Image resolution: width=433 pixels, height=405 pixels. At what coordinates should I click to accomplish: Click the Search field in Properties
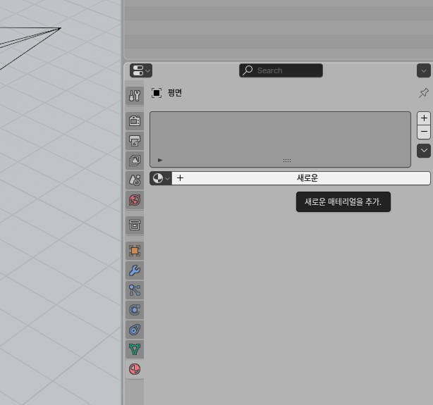[x=281, y=70]
